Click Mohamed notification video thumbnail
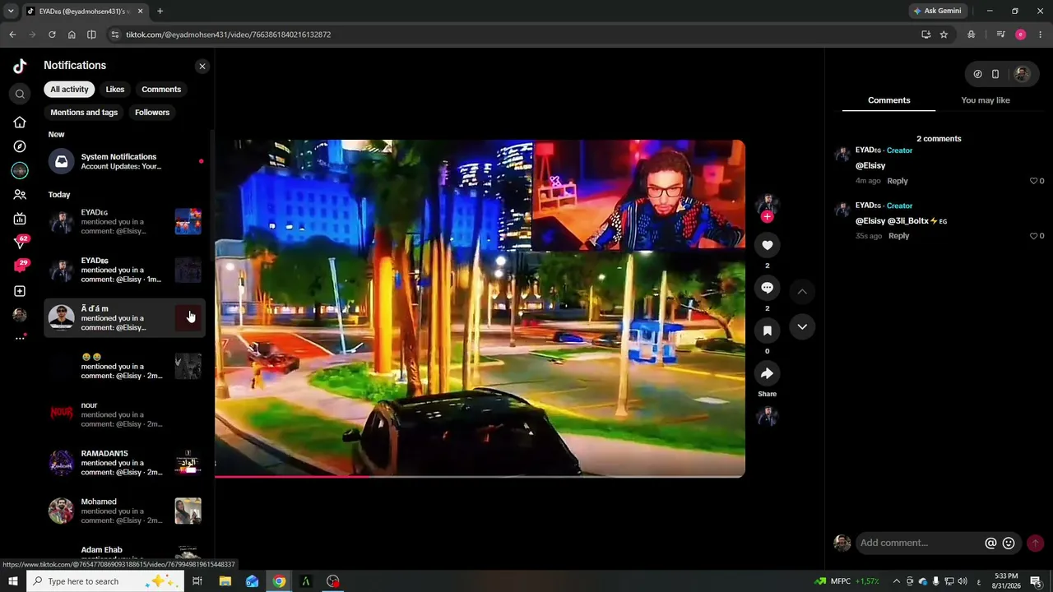Screen dimensions: 1053x592 point(188,511)
